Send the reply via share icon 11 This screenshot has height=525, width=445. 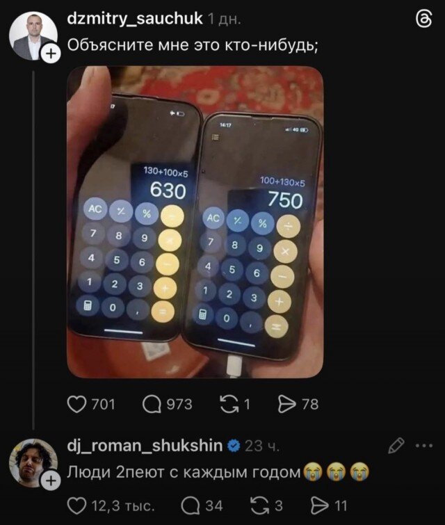click(320, 506)
